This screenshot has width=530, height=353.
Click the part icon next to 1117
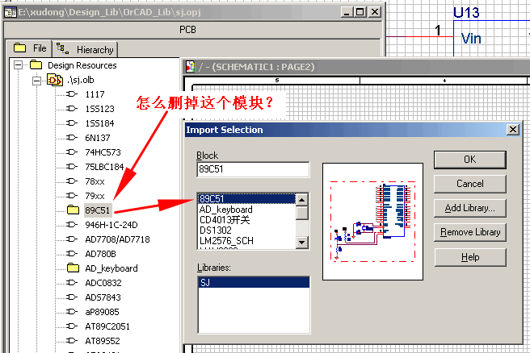click(72, 94)
